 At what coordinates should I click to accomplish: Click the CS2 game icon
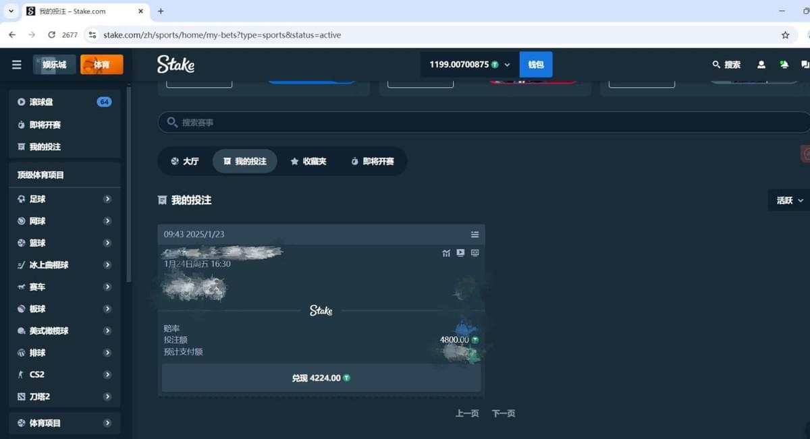click(x=22, y=375)
